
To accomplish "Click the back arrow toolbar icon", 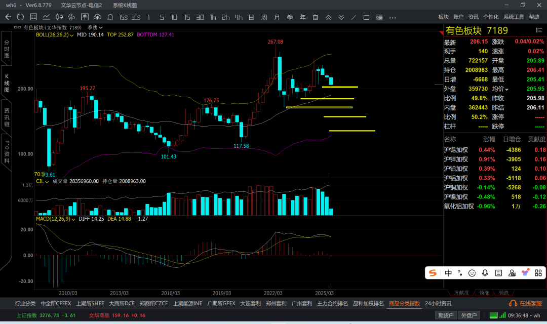I will pos(8,17).
